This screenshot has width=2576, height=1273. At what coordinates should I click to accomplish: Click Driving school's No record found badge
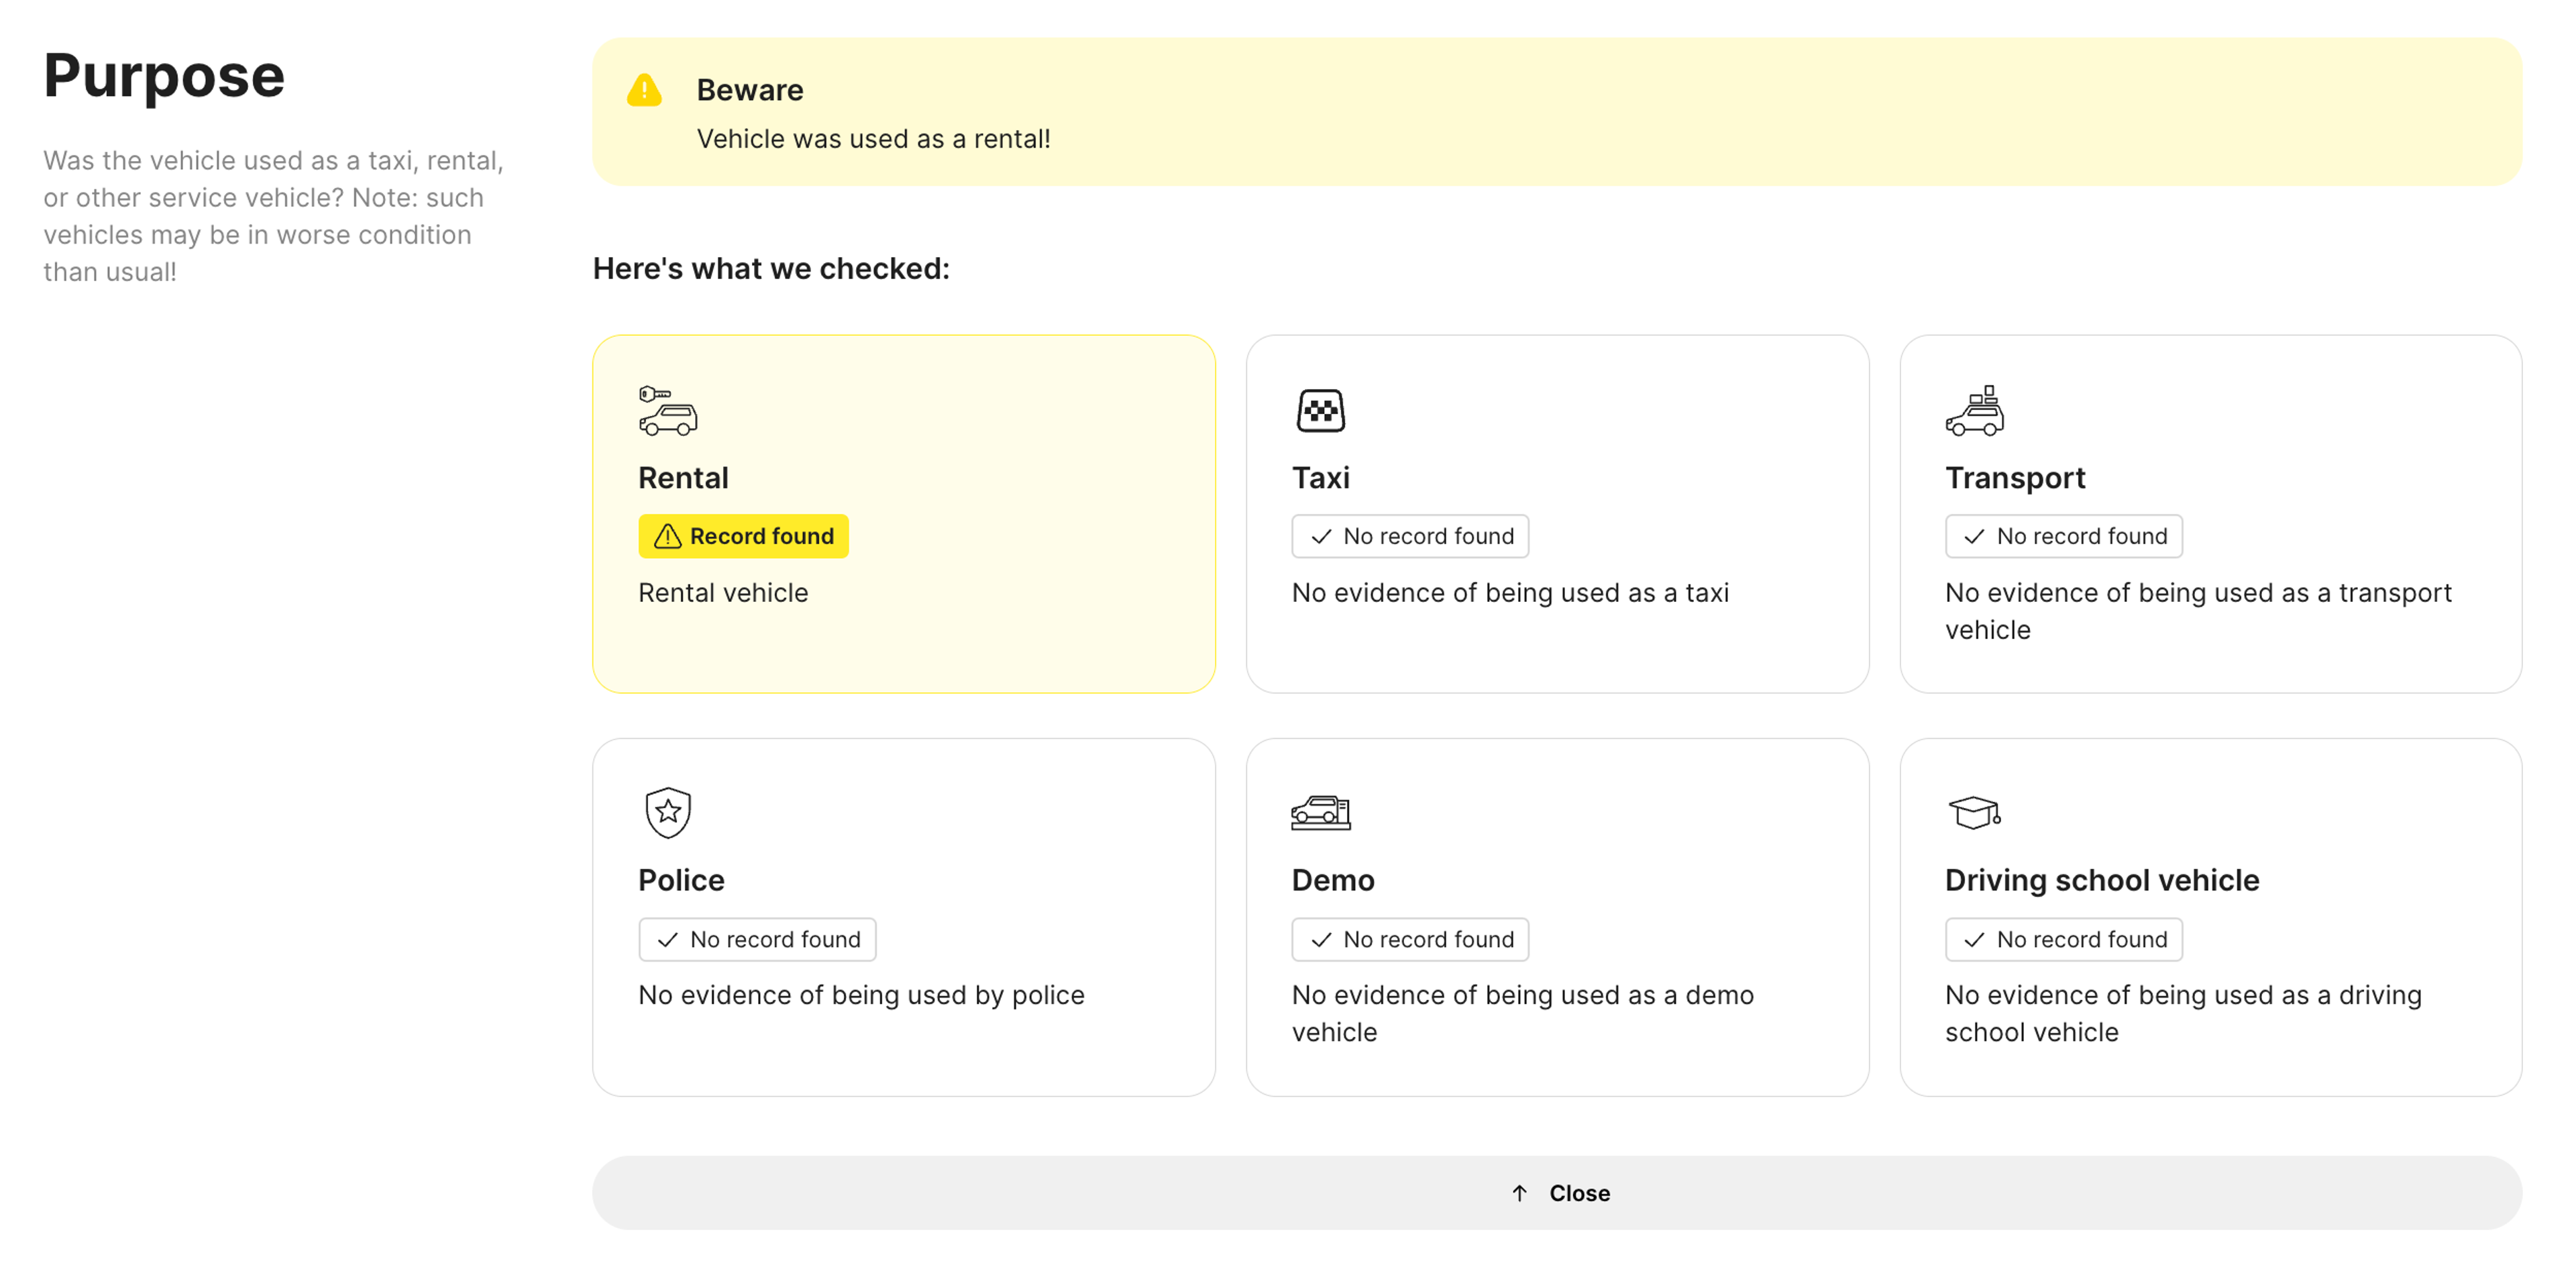[x=2063, y=939]
